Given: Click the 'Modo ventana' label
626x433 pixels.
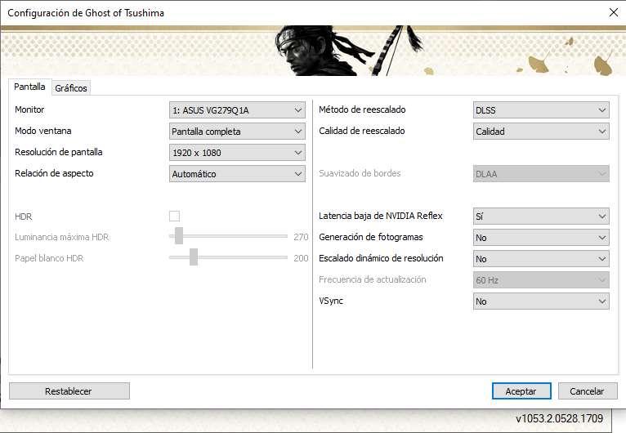Looking at the screenshot, I should pyautogui.click(x=43, y=131).
